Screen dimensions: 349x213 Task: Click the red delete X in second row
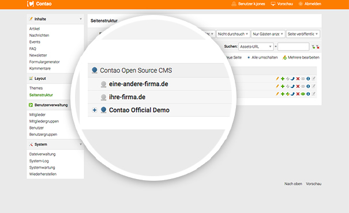298,86
